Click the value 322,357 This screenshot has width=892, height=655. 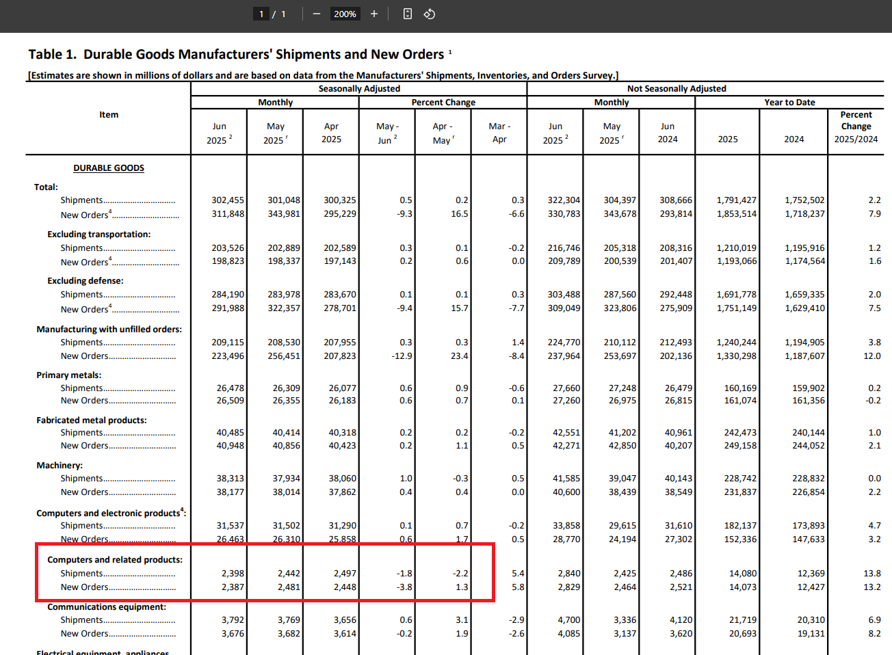284,308
